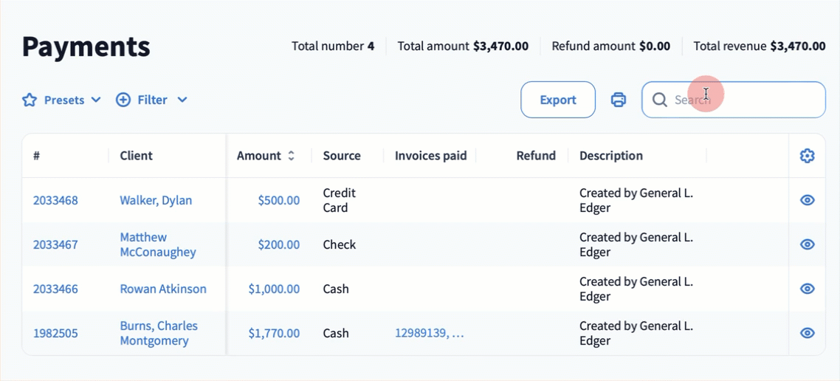Sort by Amount column arrows

(x=291, y=156)
